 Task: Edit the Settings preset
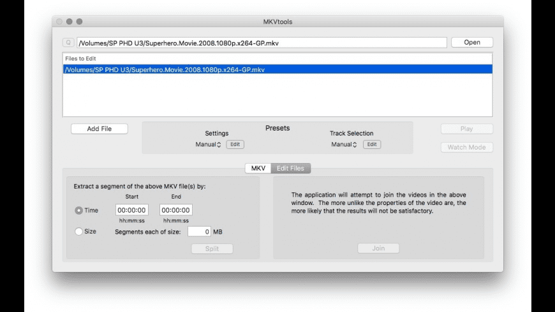(x=235, y=144)
